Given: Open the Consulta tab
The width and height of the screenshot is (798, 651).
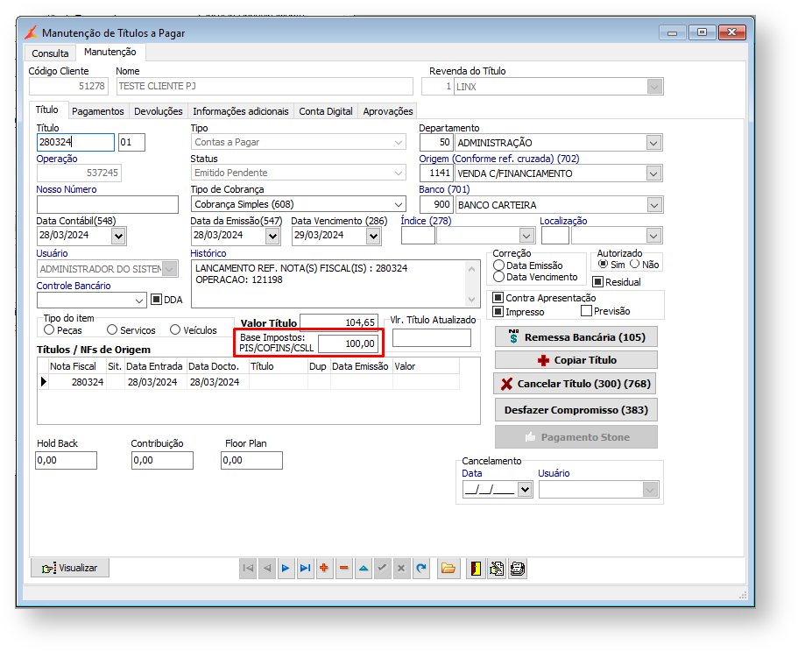Looking at the screenshot, I should pyautogui.click(x=50, y=53).
